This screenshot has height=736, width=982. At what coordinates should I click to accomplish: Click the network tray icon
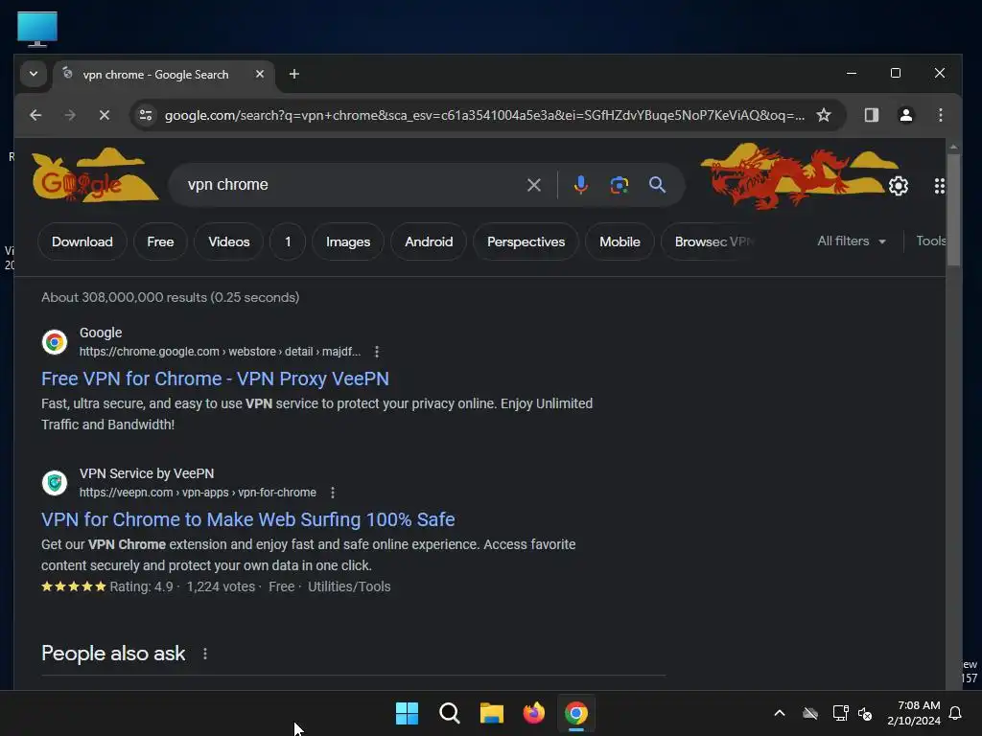click(x=840, y=713)
